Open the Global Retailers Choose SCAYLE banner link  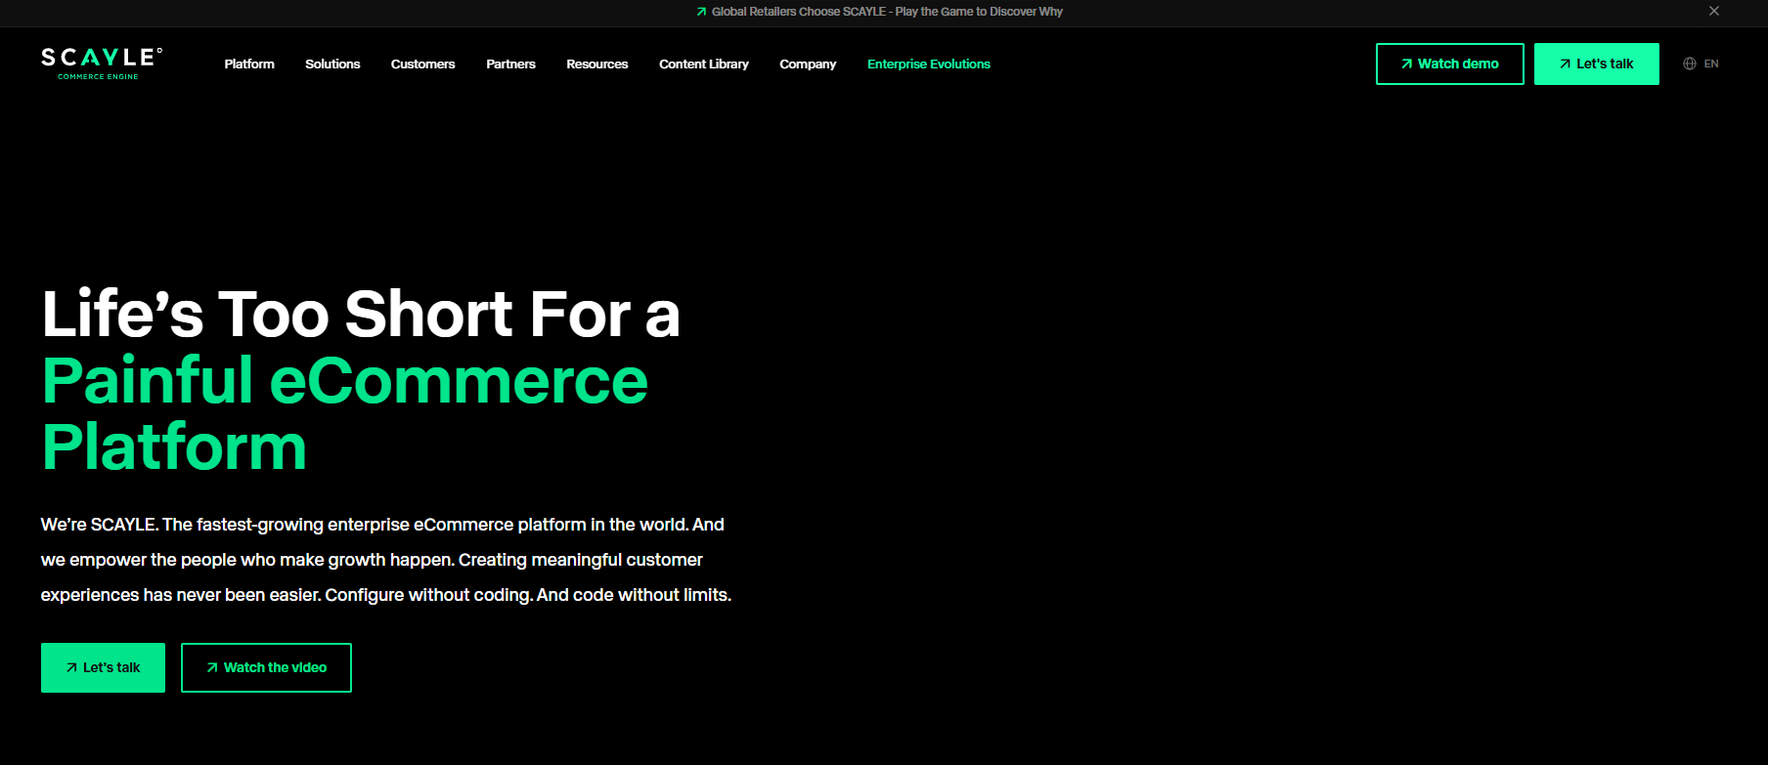coord(879,12)
